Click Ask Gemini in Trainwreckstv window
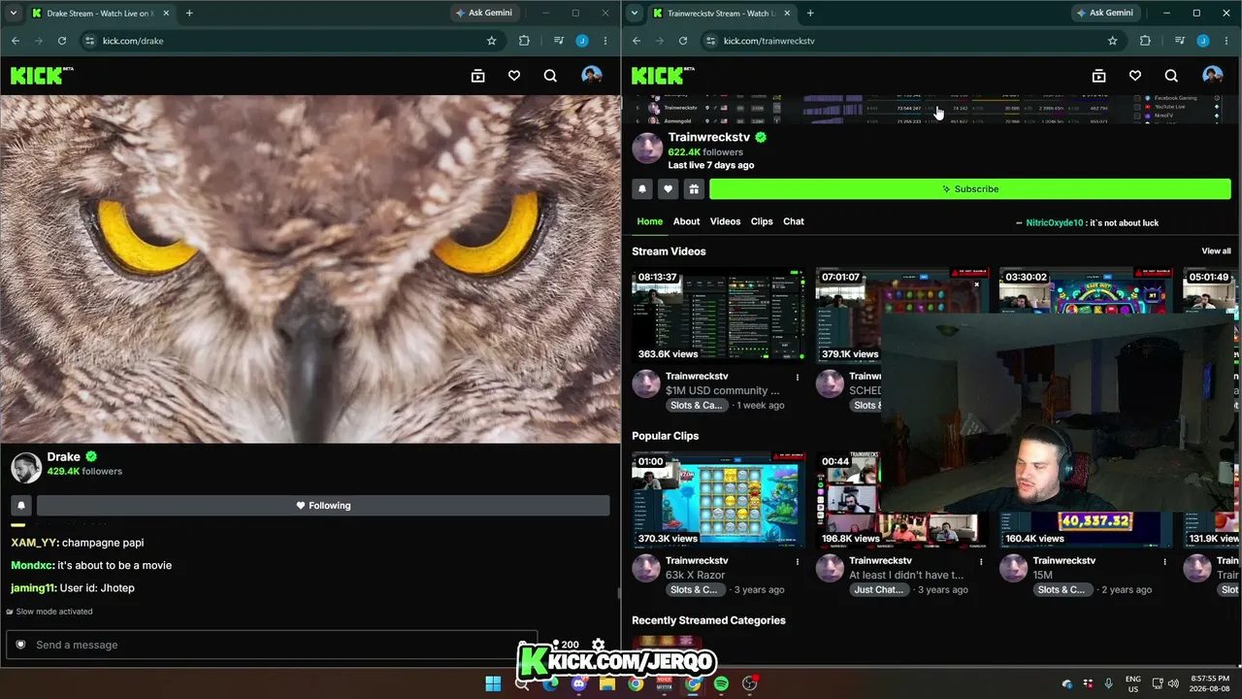Screen dimensions: 1242x699 click(1105, 13)
